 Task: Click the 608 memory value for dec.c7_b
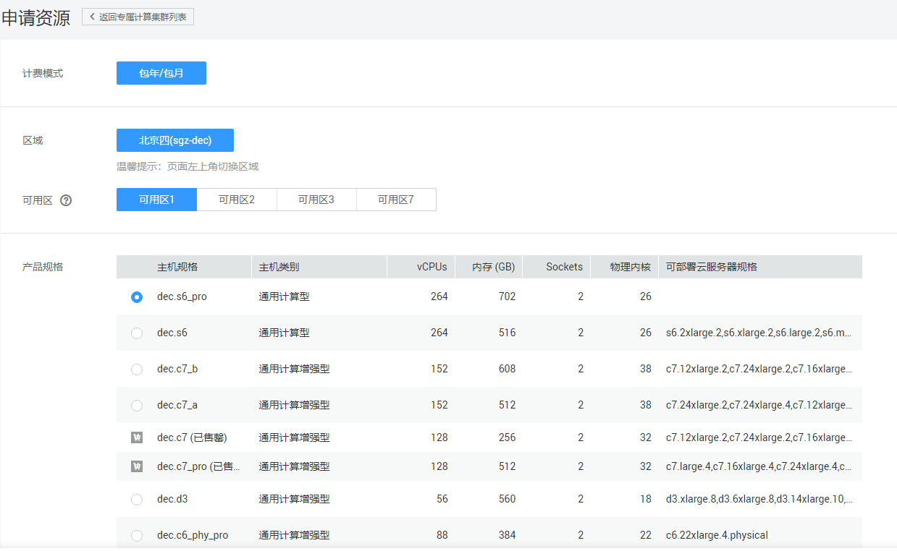pyautogui.click(x=507, y=369)
